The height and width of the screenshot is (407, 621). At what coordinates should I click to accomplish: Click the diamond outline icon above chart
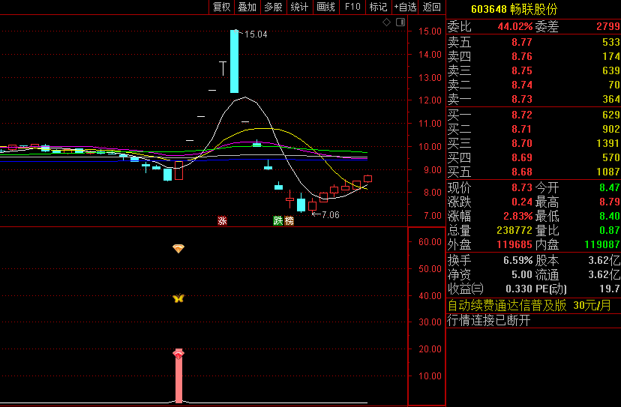click(x=387, y=22)
